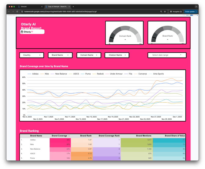
Task: Sort table by Brand Share of Voice header
Action: 175,136
